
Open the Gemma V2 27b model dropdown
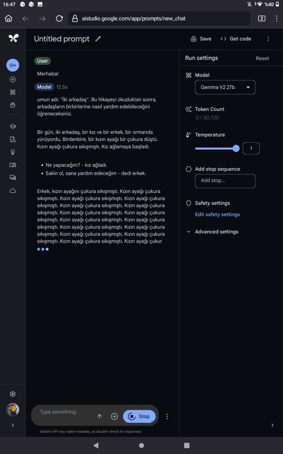pos(225,87)
